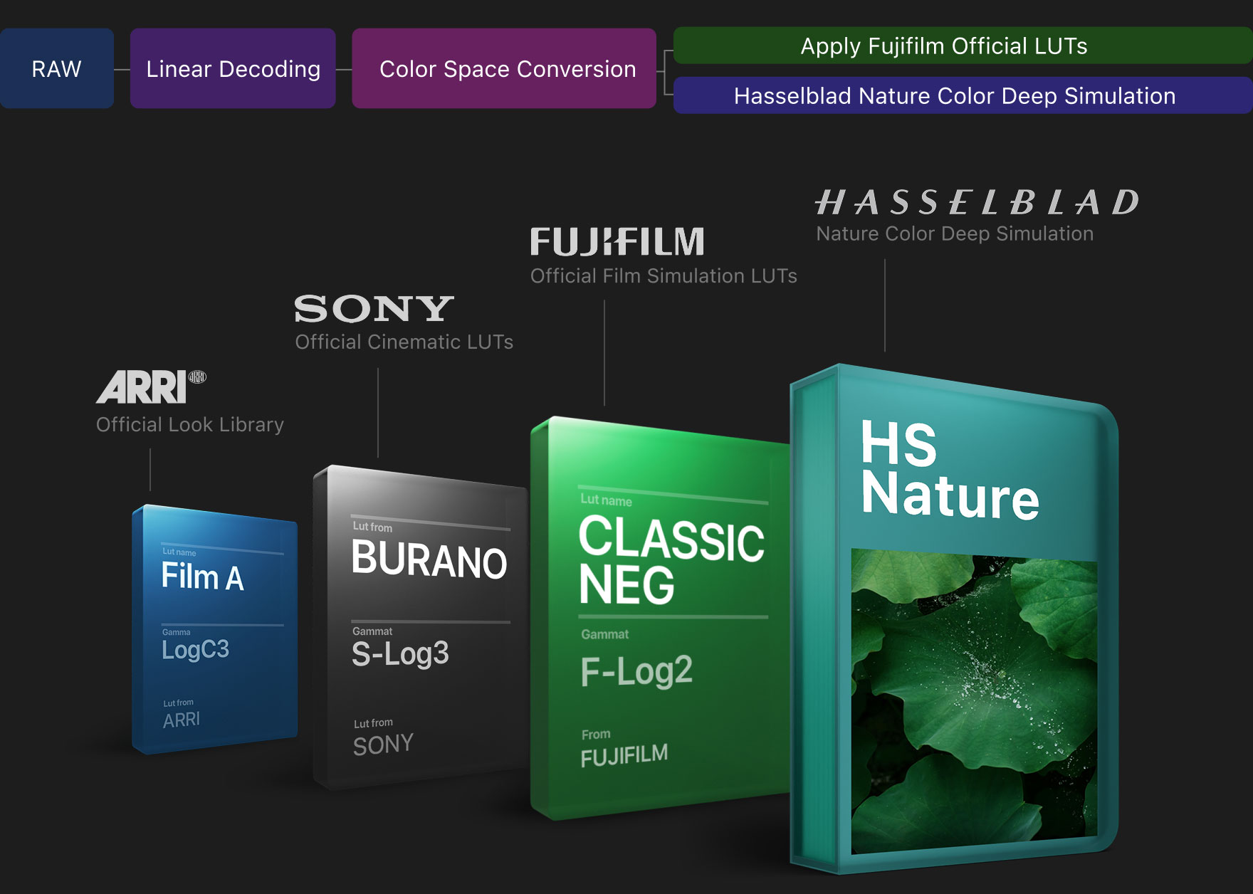This screenshot has width=1253, height=894.
Task: Select the "BURANO" title on black card
Action: [x=429, y=559]
